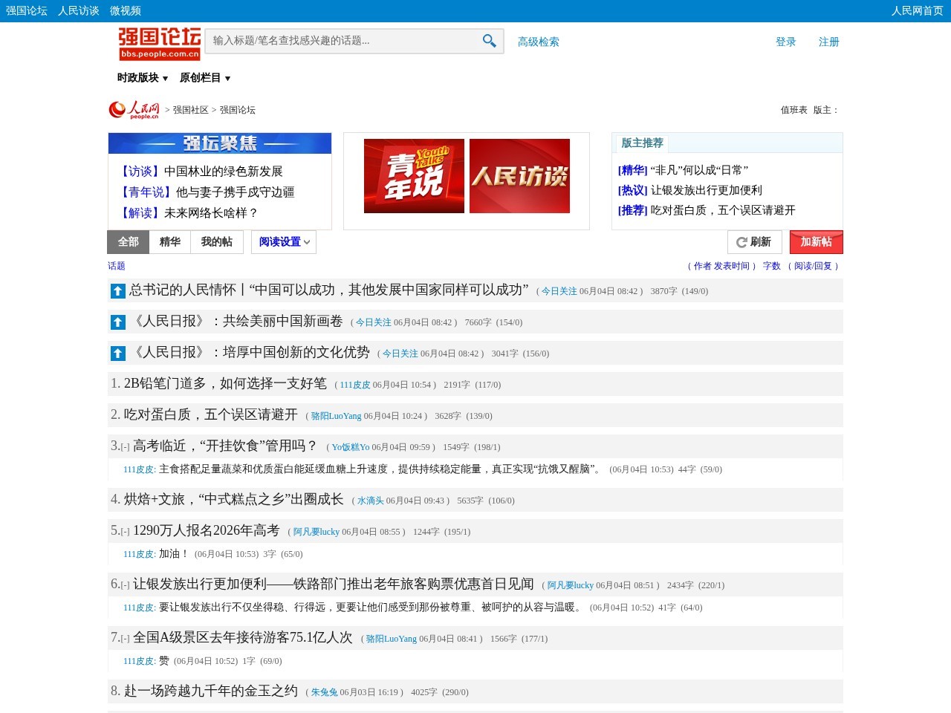Open post 高考临近，“开挂饮食”管用吗？
The width and height of the screenshot is (951, 713).
(225, 446)
